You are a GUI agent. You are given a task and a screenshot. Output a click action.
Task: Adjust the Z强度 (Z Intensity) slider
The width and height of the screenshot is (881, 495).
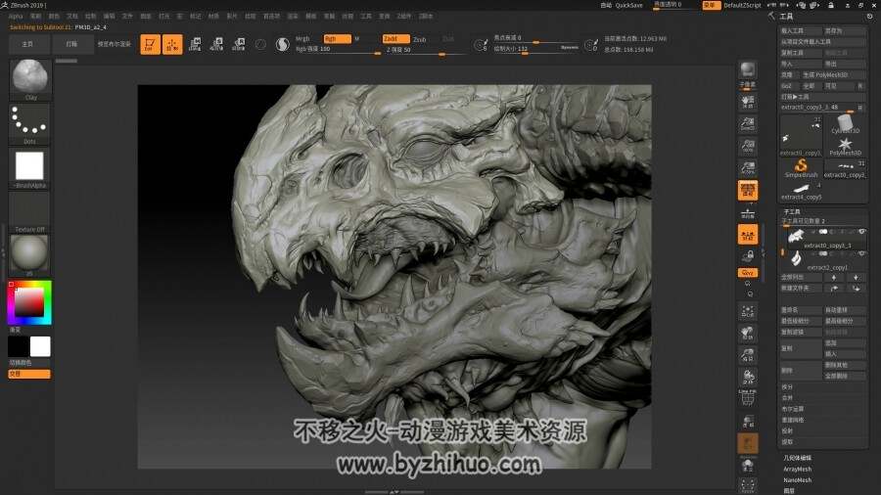click(x=426, y=50)
